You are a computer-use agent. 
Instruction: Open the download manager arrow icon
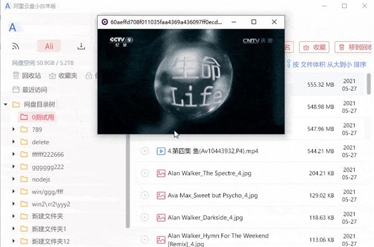point(81,46)
